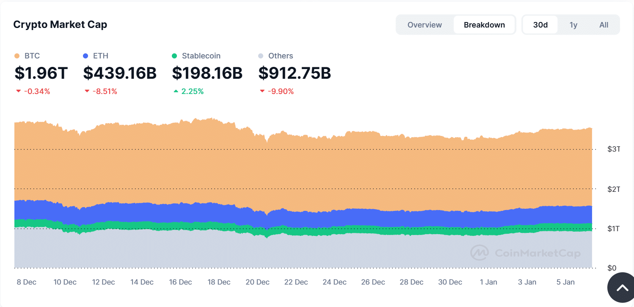
Task: Toggle ETH visibility in the legend
Action: click(x=96, y=55)
